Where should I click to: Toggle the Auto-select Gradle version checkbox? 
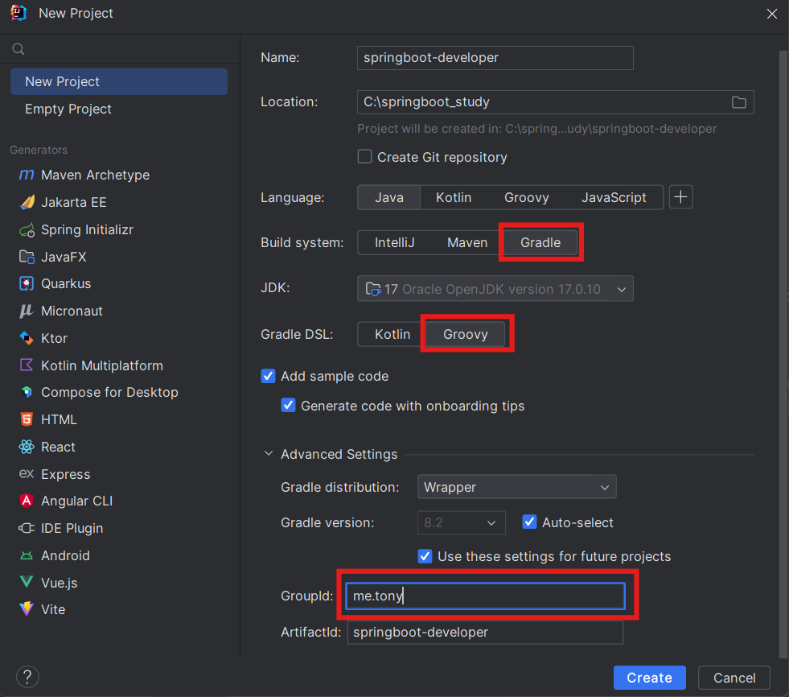(529, 522)
